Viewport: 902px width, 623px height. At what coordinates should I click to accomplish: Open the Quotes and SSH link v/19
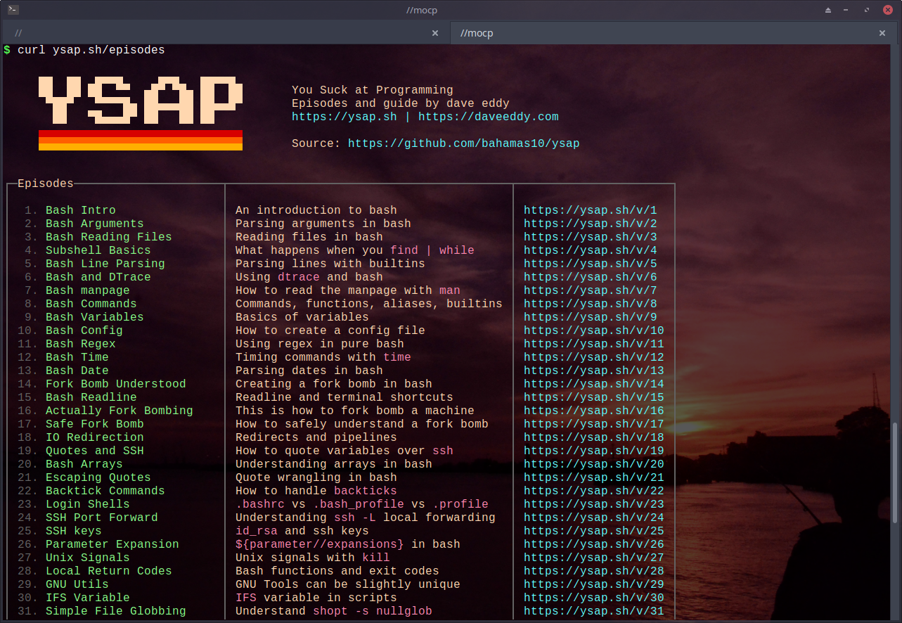tap(593, 451)
